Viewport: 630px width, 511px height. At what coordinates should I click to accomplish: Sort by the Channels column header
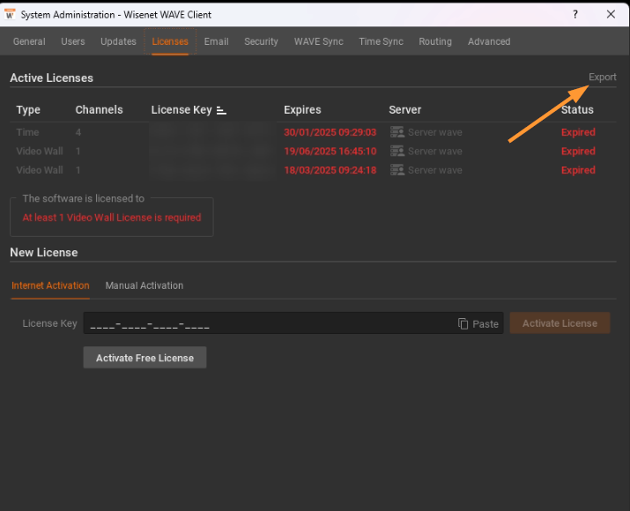pos(99,109)
